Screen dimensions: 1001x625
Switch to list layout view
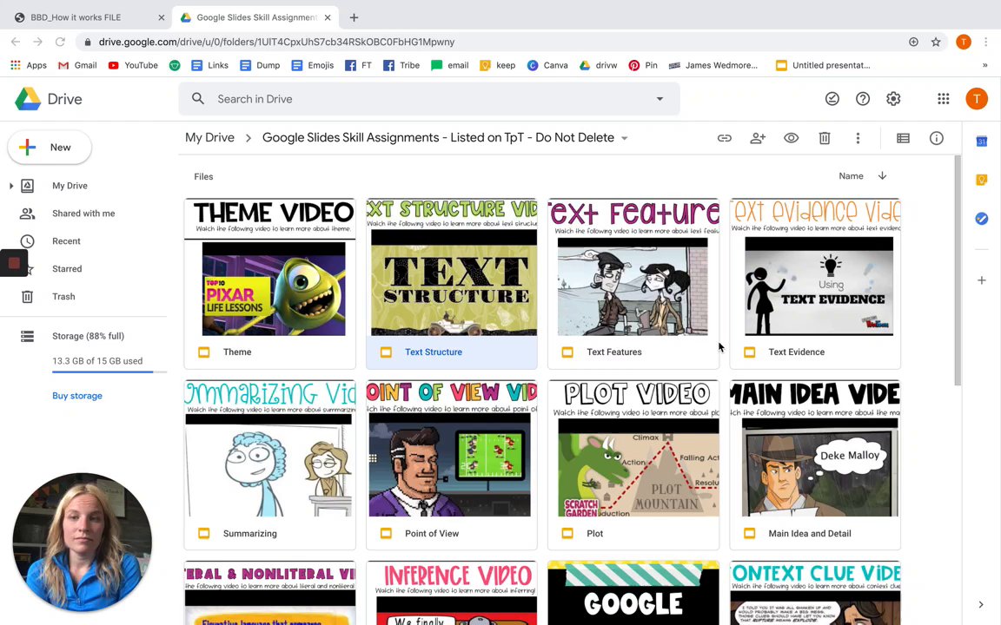point(903,138)
